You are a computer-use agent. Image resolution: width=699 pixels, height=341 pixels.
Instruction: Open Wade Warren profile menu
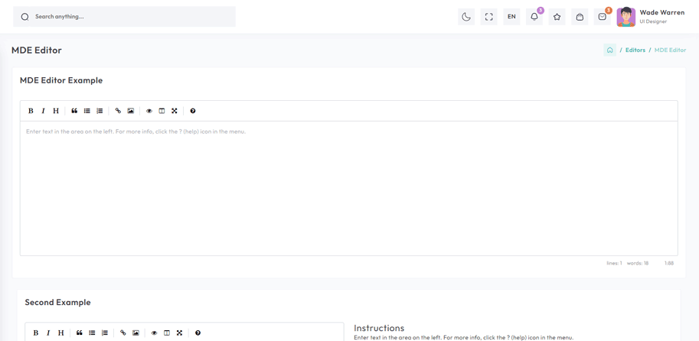[651, 17]
